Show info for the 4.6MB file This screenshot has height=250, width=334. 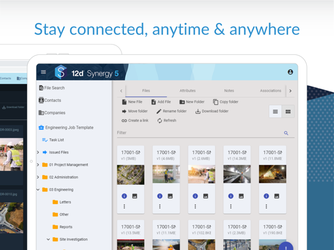pos(160,196)
